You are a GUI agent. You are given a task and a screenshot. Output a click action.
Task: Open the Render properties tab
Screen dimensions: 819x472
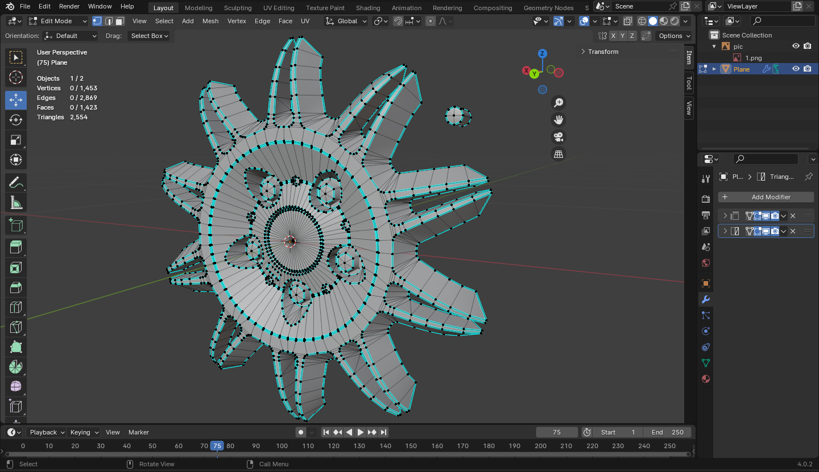tap(706, 199)
